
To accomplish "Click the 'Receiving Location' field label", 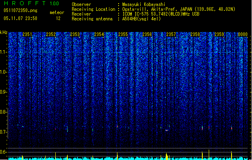I will coord(93,9).
